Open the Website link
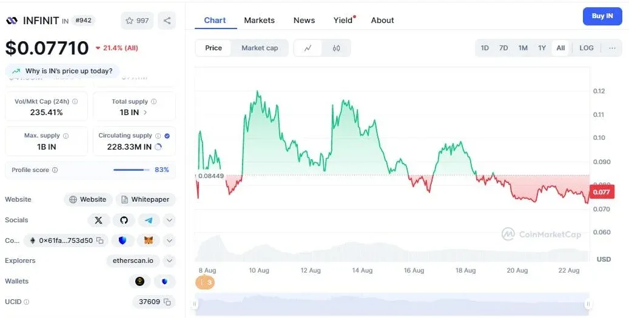Viewport: 629px width, 318px height. [x=88, y=199]
